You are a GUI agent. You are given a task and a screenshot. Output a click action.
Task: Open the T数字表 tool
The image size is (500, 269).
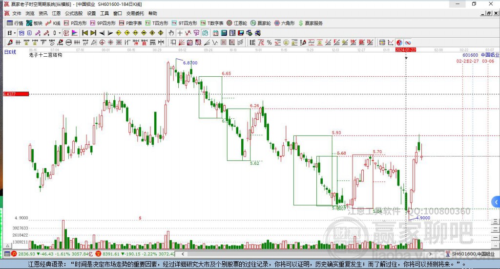pos(212,23)
